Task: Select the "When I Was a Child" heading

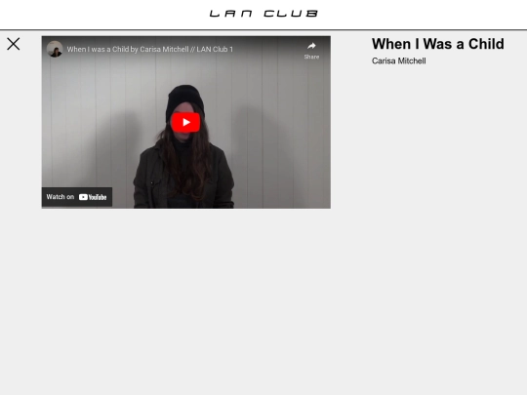Action: point(438,44)
